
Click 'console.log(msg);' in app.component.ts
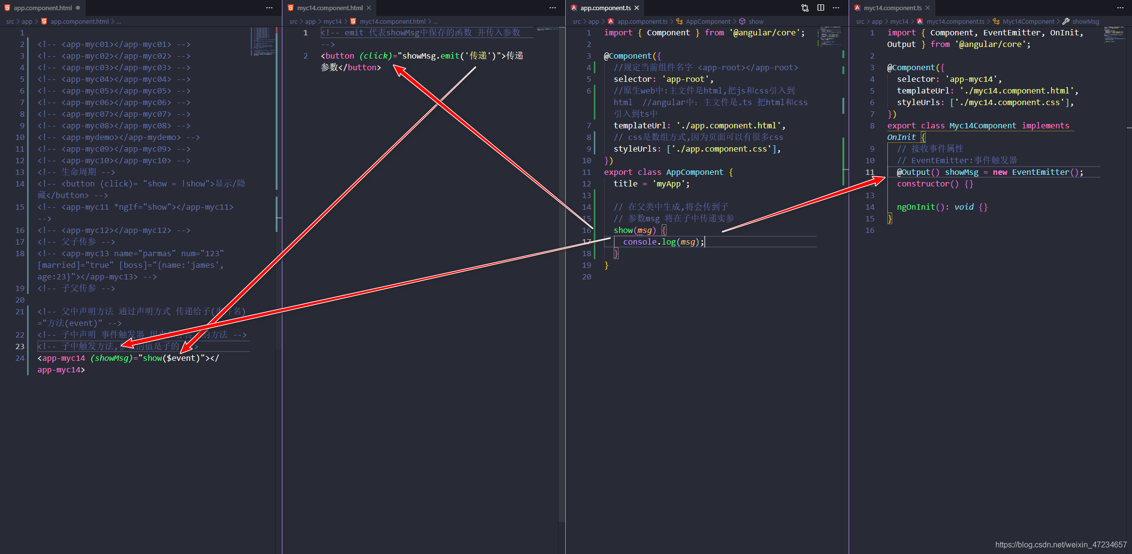point(664,242)
